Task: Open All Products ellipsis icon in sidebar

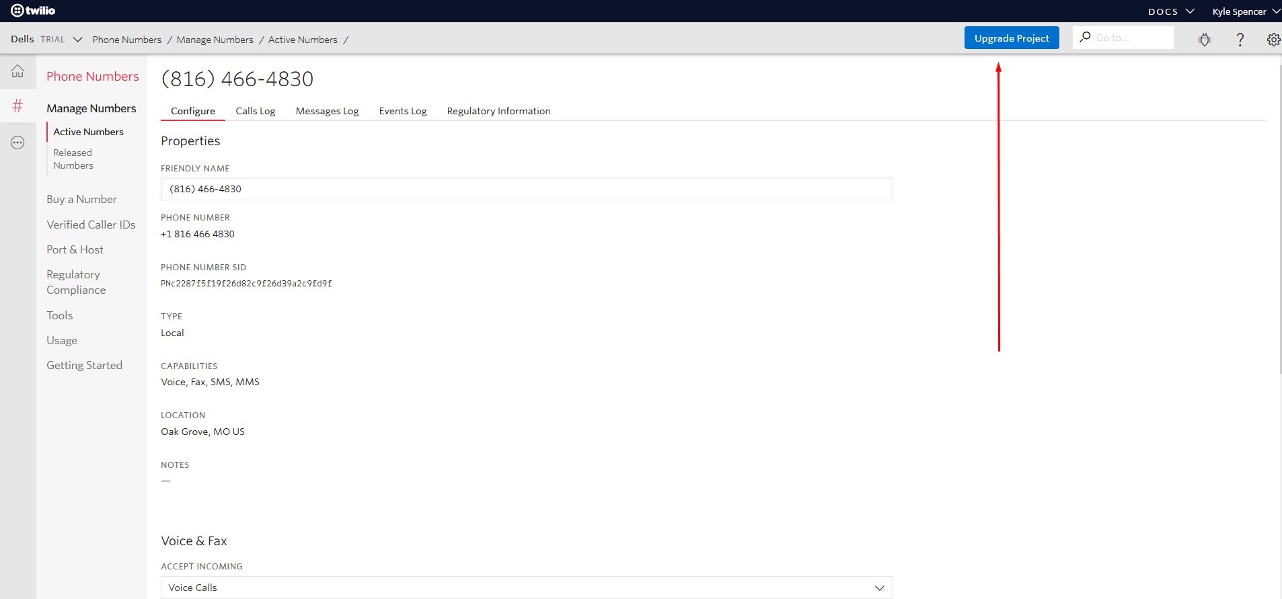Action: pyautogui.click(x=17, y=143)
